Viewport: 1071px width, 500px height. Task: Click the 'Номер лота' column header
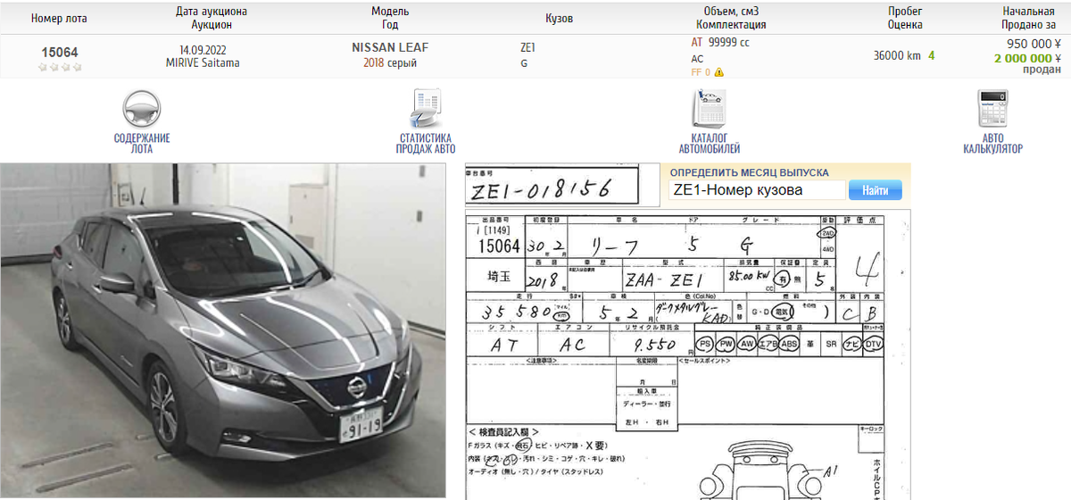point(59,18)
